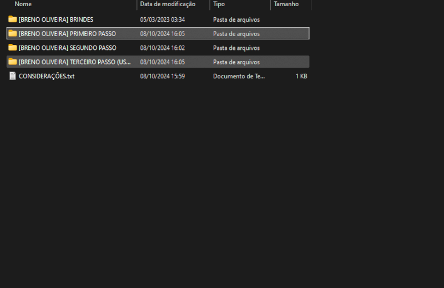Click the BRINDES folder icon
444x288 pixels.
coord(12,19)
